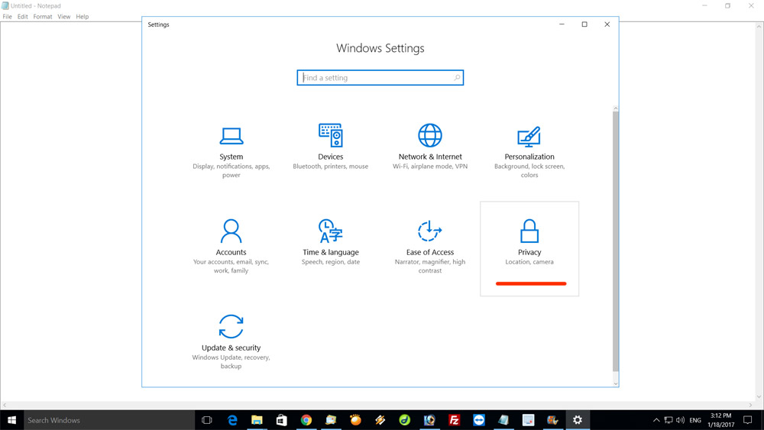Viewport: 764px width, 430px height.
Task: Click the Search Windows taskbar box
Action: [x=109, y=420]
